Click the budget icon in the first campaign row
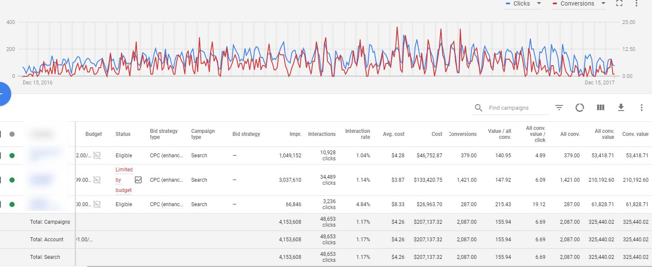Screen dimensions: 652x267 (x=97, y=156)
